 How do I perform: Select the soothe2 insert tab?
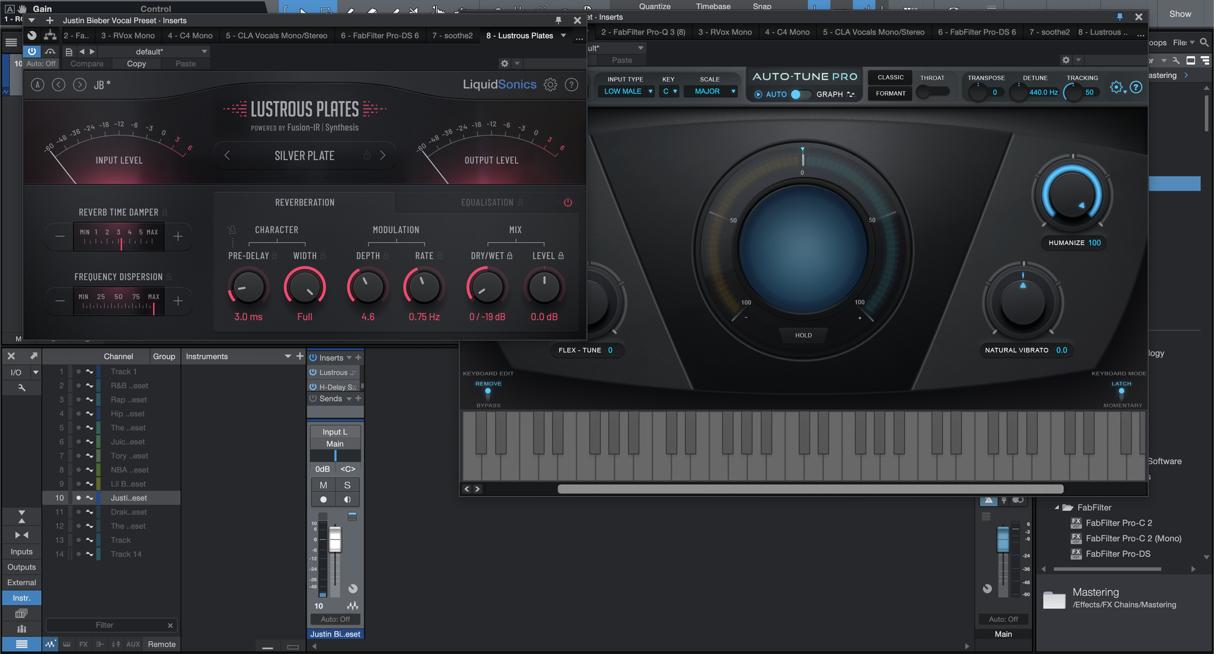point(452,36)
